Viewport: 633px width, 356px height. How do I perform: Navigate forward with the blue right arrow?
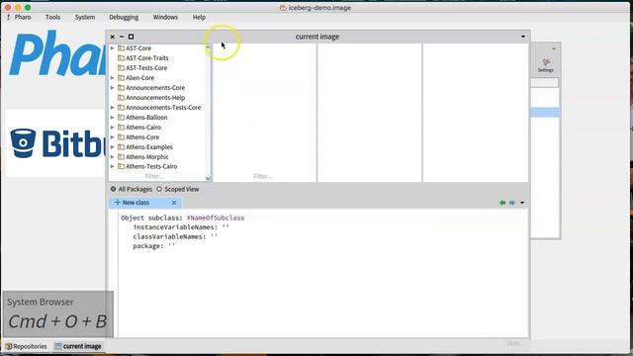512,203
